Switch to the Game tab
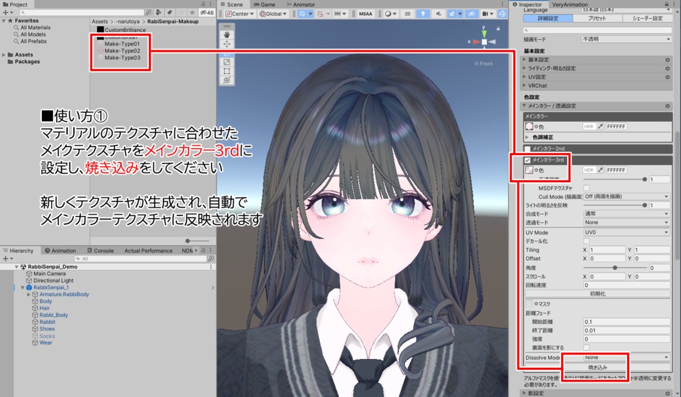The image size is (681, 397). coord(264,5)
